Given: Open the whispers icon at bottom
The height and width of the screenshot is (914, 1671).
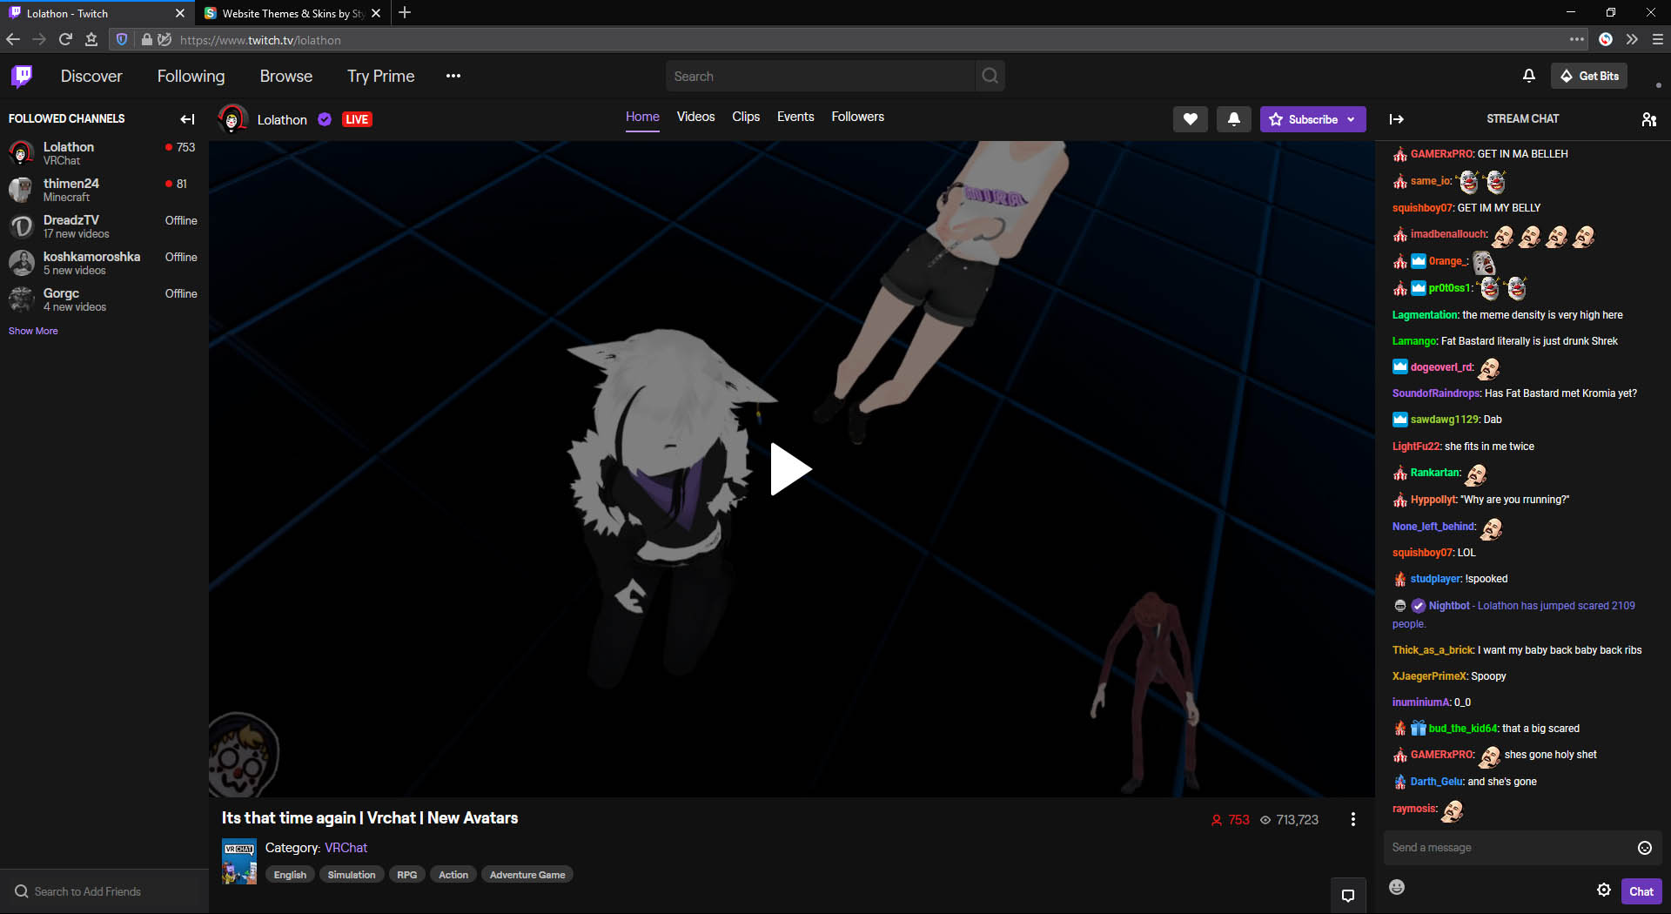Looking at the screenshot, I should pos(1348,896).
